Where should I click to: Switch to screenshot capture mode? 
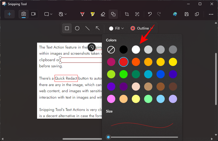pyautogui.click(x=24, y=14)
